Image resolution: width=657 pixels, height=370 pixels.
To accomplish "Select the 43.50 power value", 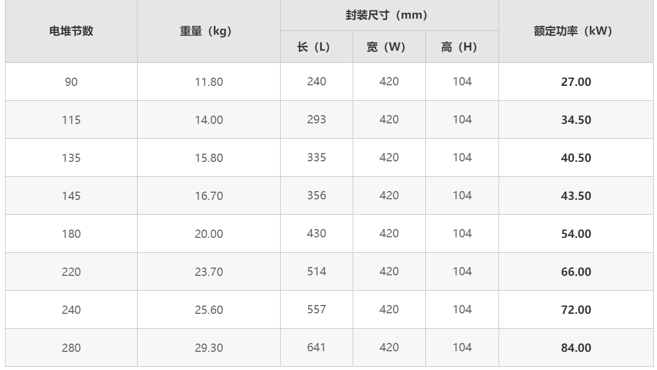I will (x=576, y=196).
